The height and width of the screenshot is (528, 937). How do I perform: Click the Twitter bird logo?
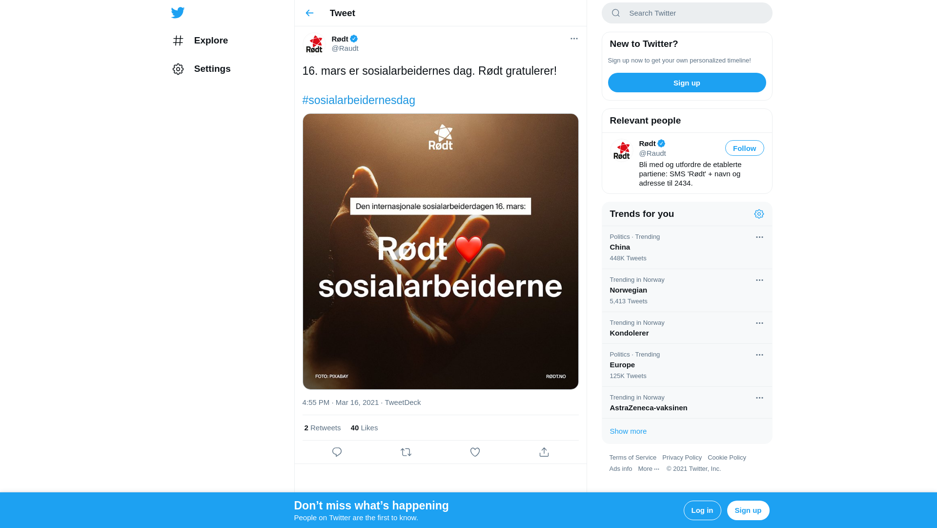(x=178, y=13)
